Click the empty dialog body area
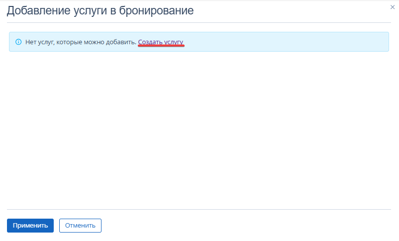Image resolution: width=399 pixels, height=241 pixels. (x=199, y=129)
